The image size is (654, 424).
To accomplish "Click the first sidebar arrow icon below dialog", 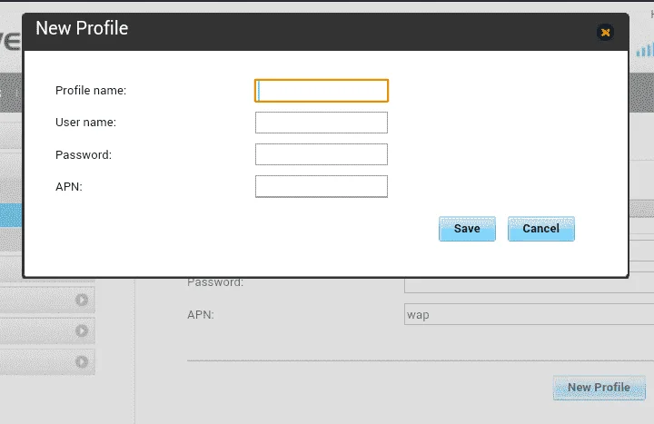I will click(x=82, y=300).
